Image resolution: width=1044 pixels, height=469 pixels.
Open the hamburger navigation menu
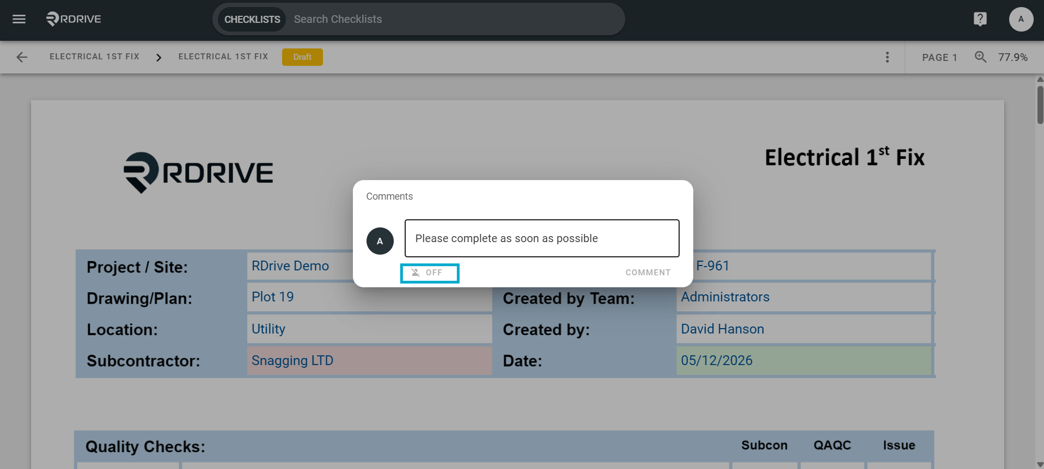coord(19,20)
